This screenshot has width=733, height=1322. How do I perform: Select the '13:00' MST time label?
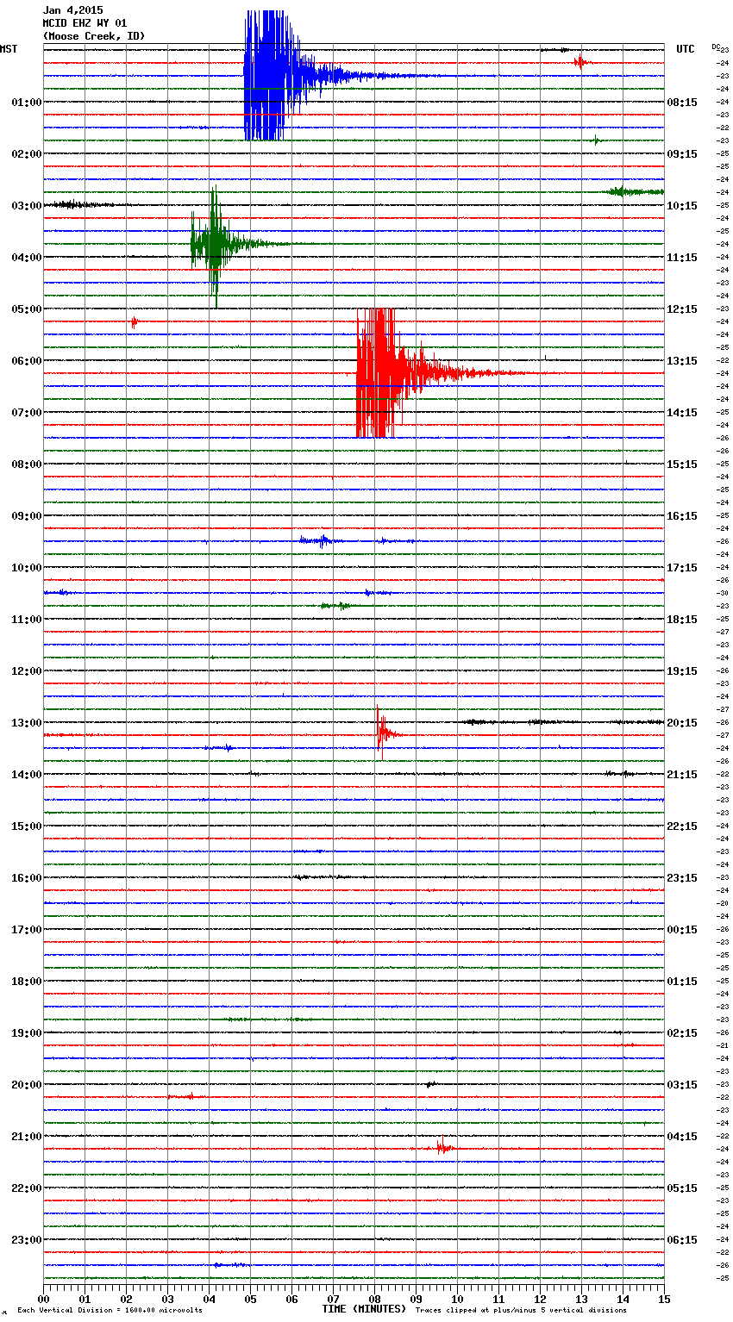pyautogui.click(x=27, y=723)
